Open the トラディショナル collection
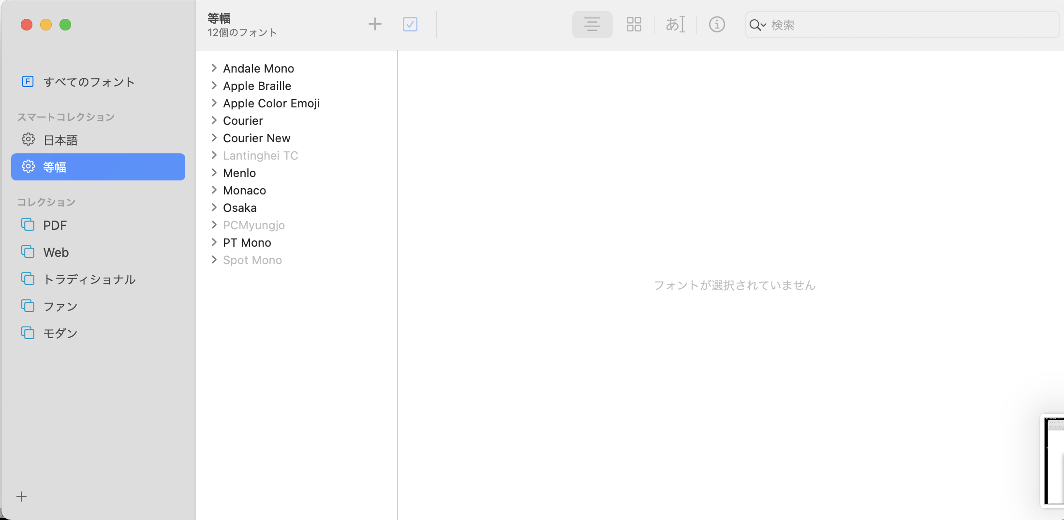This screenshot has height=520, width=1064. (89, 280)
